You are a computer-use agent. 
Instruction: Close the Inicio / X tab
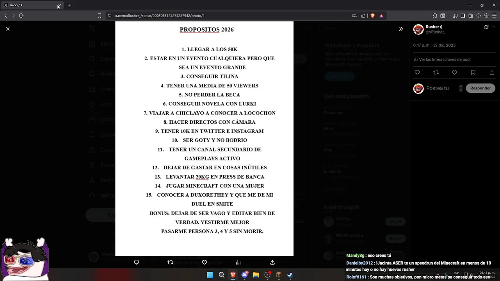pos(59,5)
